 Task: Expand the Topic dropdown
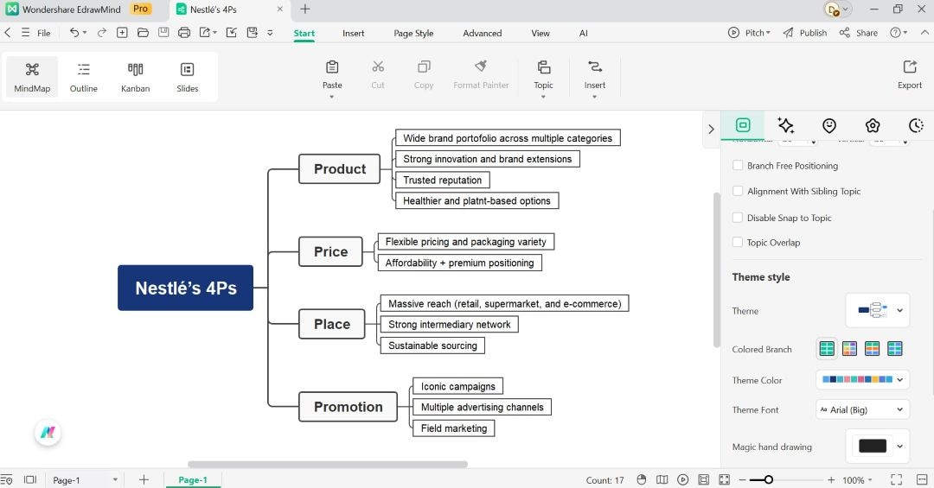pos(543,97)
